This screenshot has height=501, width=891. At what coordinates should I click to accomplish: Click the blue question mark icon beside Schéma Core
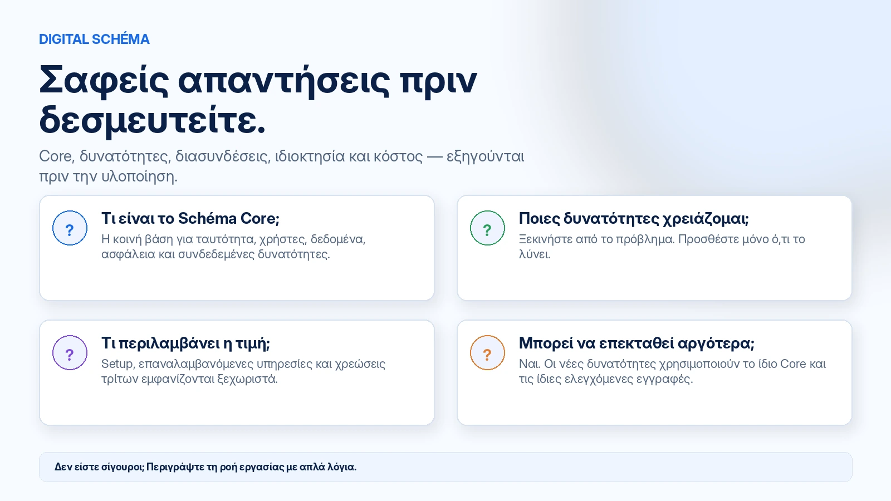pos(70,228)
